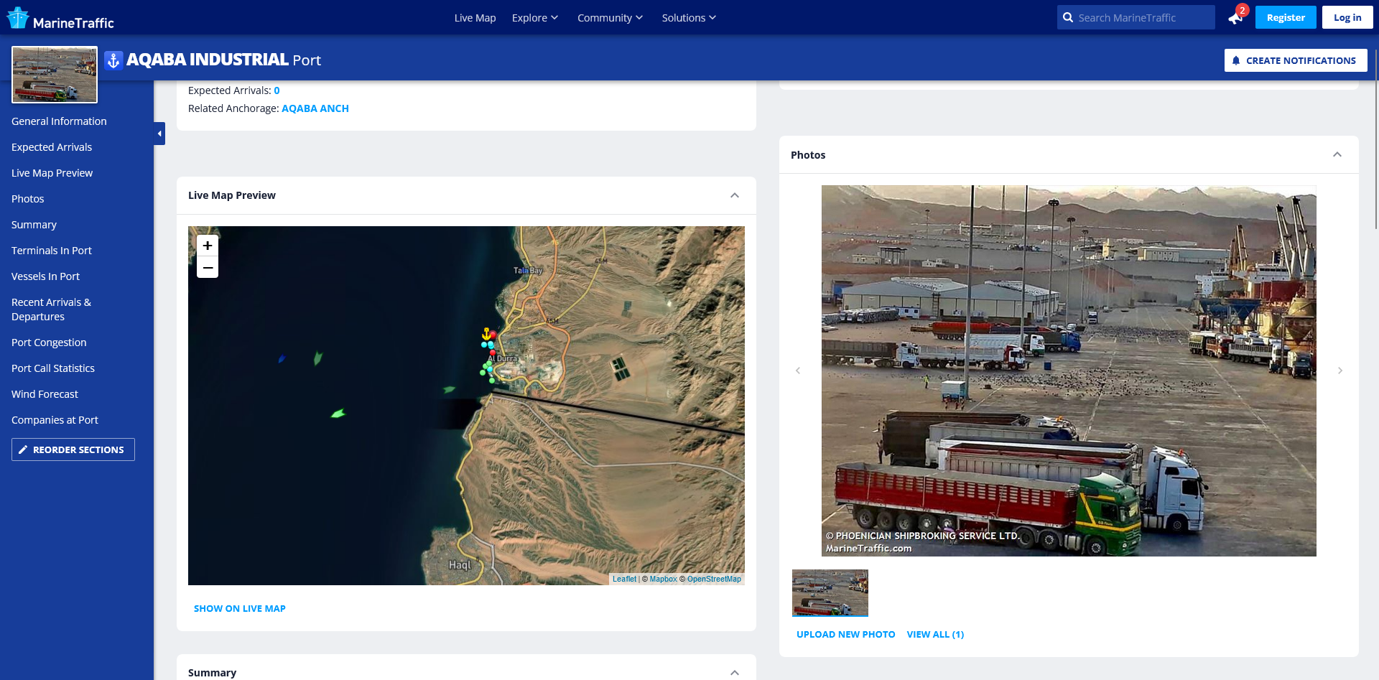
Task: Jump to General Information section
Action: tap(59, 121)
